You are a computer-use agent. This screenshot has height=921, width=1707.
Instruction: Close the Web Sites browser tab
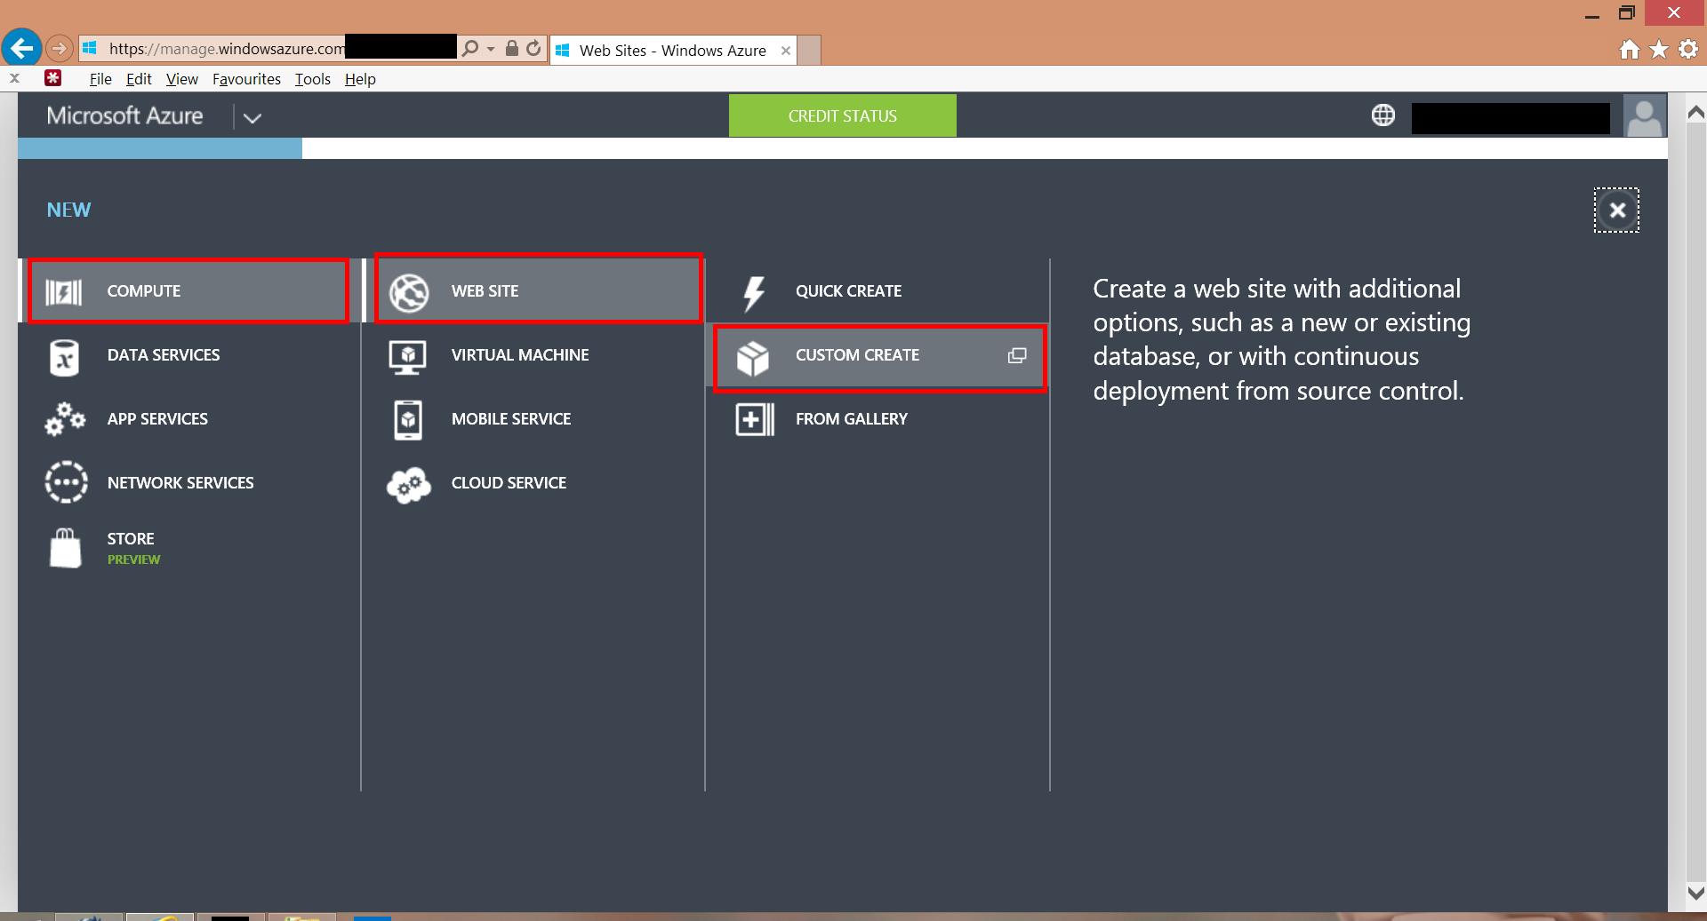(x=786, y=51)
